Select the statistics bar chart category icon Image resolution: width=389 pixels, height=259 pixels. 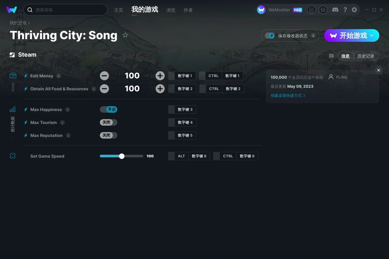pos(13,109)
